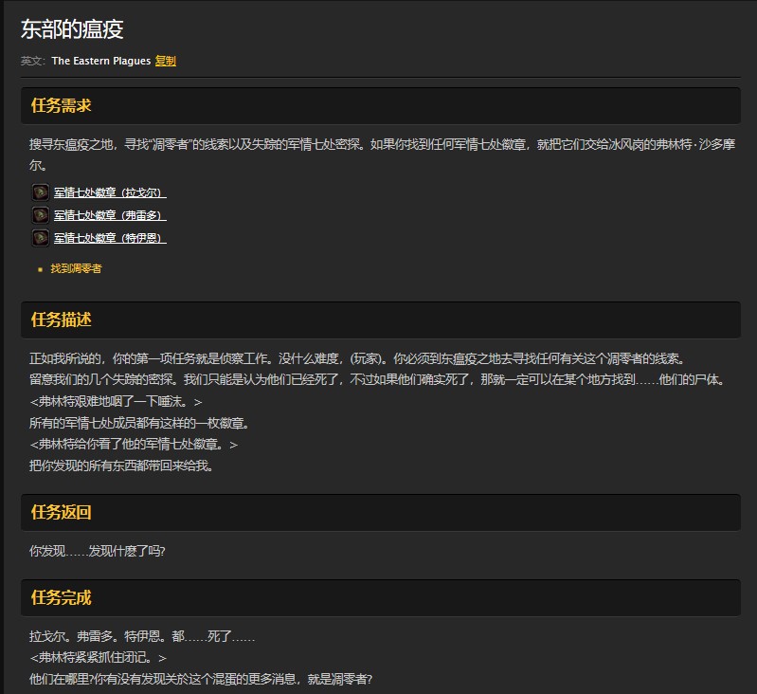Click the 东部的瘟疫 page title
This screenshot has width=757, height=694.
[72, 29]
